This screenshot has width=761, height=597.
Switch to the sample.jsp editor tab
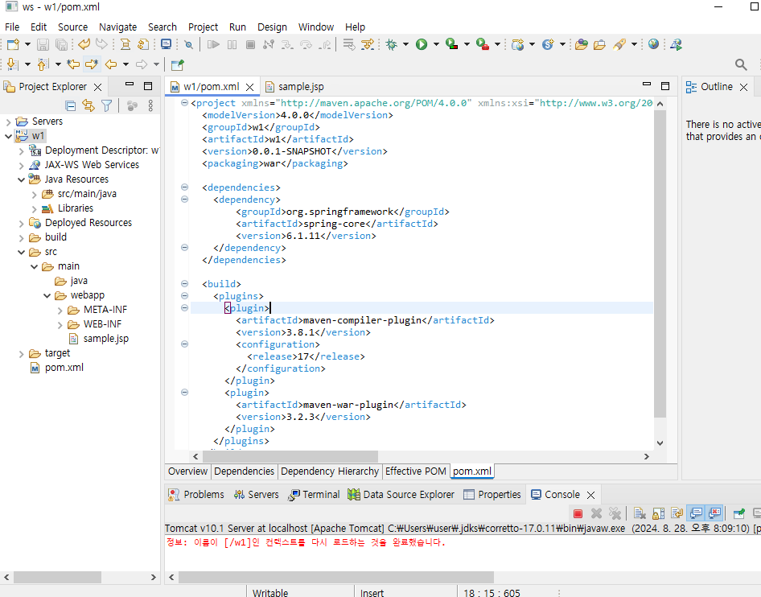300,87
